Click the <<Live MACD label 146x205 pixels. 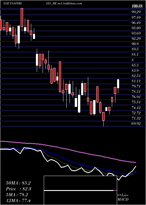click(x=123, y=197)
